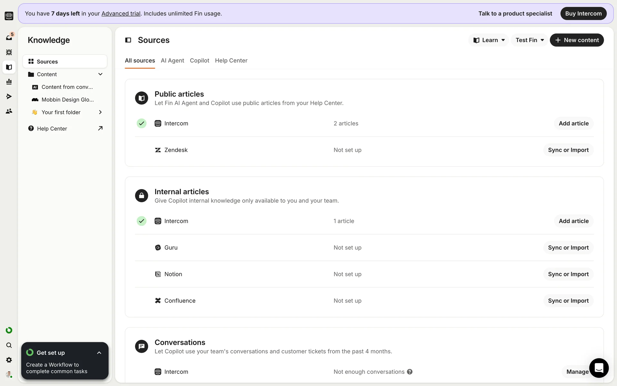Open the Outbound paper plane icon
Viewport: 617px width, 386px height.
(9, 96)
